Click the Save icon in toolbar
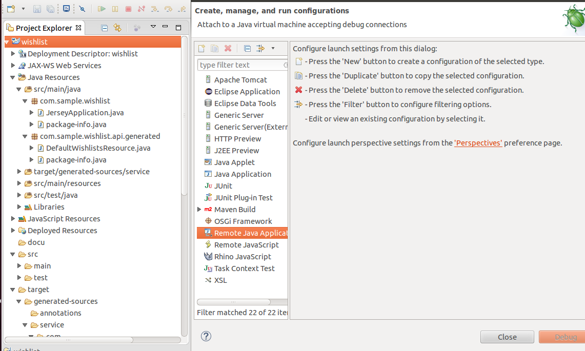Image resolution: width=585 pixels, height=351 pixels. (x=36, y=9)
